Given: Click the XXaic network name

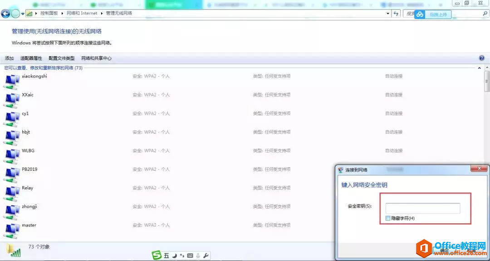Looking at the screenshot, I should 28,95.
